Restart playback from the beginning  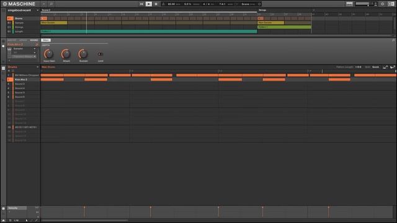[141, 4]
